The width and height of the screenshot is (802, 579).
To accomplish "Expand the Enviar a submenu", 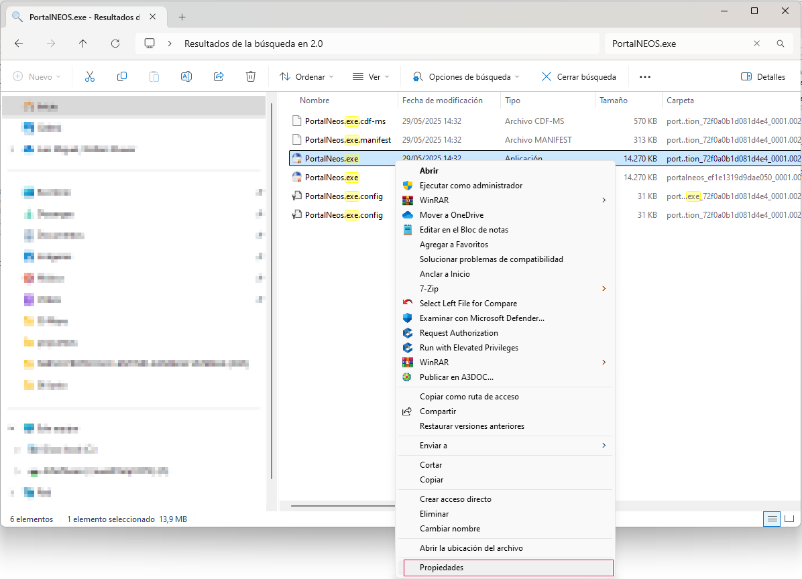I will [x=604, y=446].
